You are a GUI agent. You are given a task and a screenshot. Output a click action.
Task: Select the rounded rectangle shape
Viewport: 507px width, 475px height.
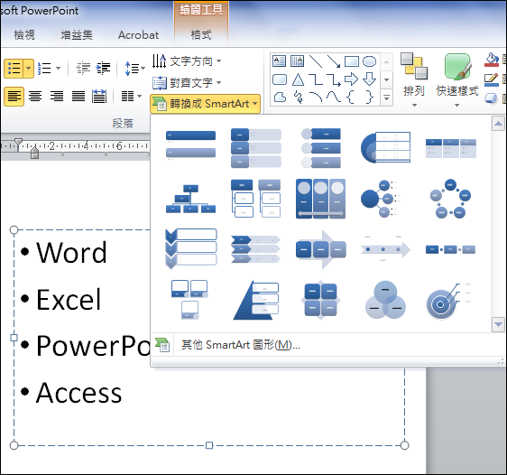280,79
